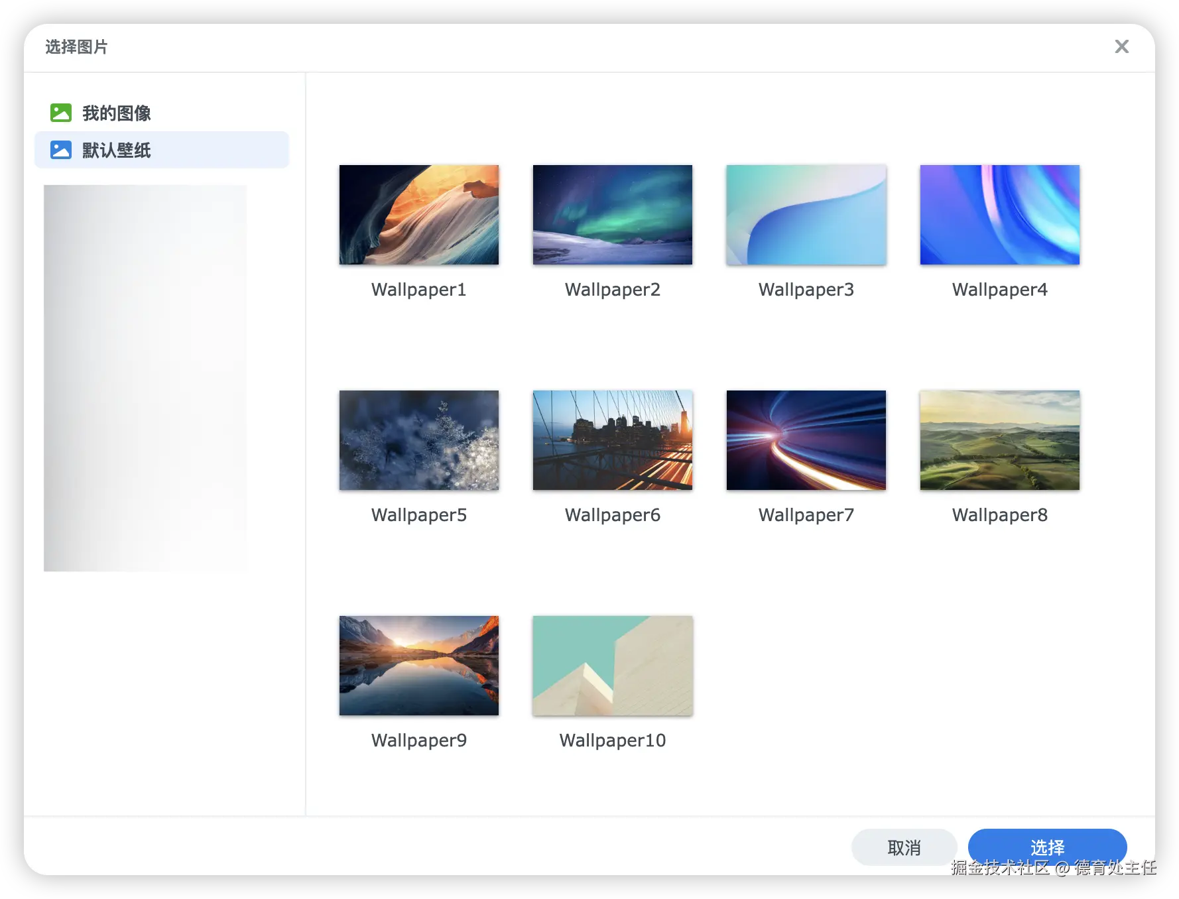Select the Wallpaper8 green hills thumbnail

pos(999,440)
